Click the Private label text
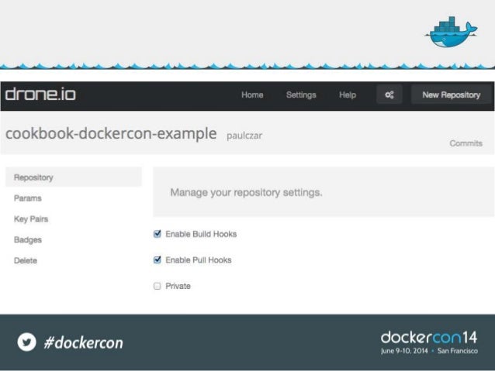The image size is (495, 371). pos(178,286)
